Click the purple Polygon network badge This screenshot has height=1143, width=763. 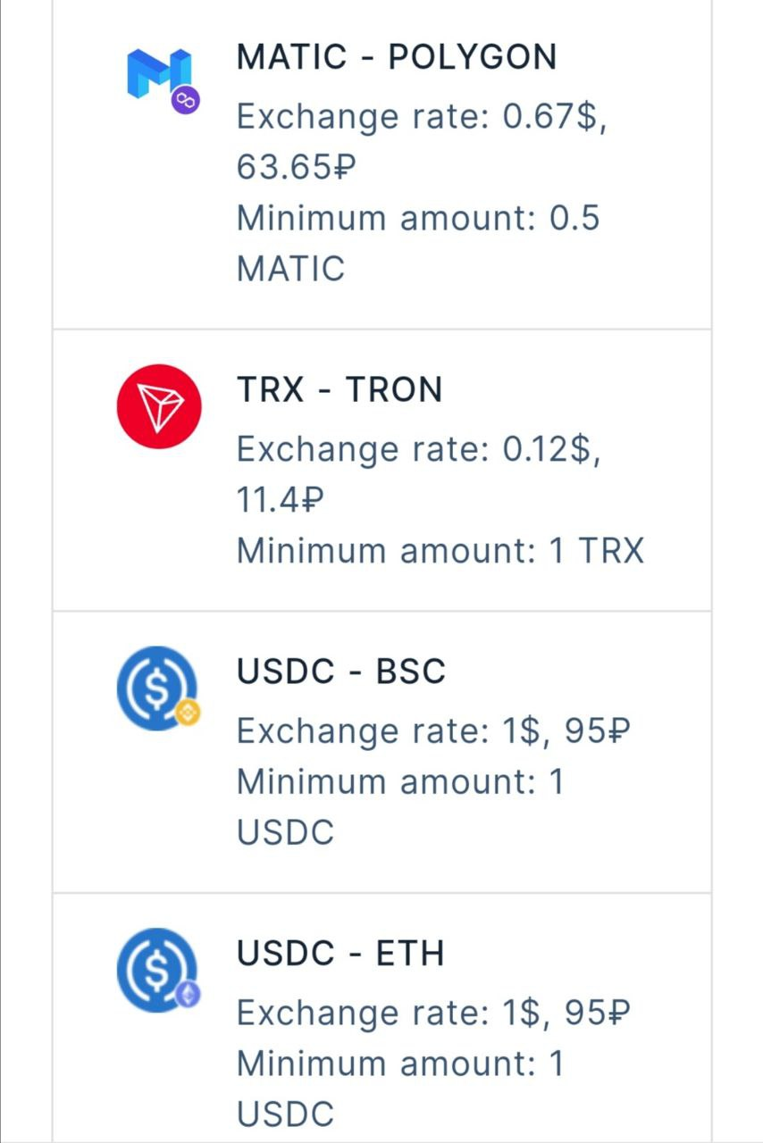pos(186,102)
